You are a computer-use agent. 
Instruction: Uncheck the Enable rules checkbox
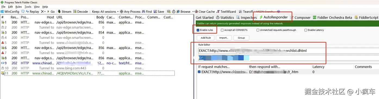(x=198, y=30)
